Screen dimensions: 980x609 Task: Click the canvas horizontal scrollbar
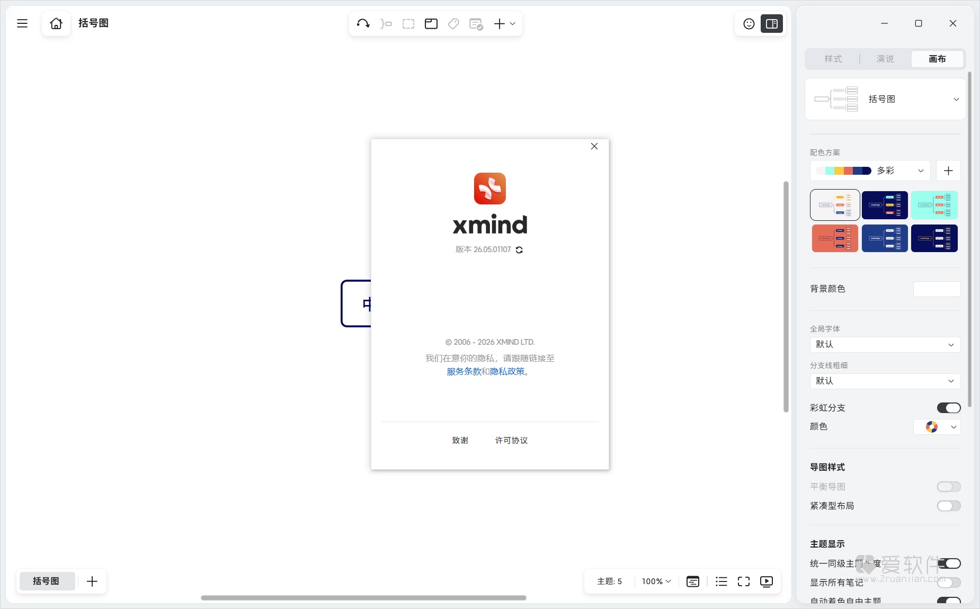(x=363, y=598)
